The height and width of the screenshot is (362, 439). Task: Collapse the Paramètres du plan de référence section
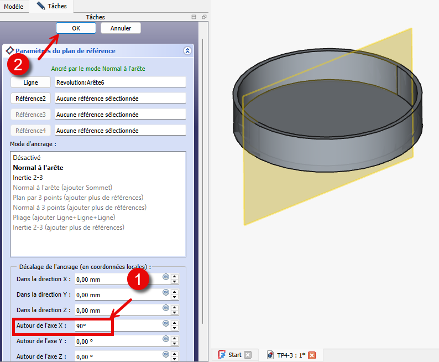[187, 50]
